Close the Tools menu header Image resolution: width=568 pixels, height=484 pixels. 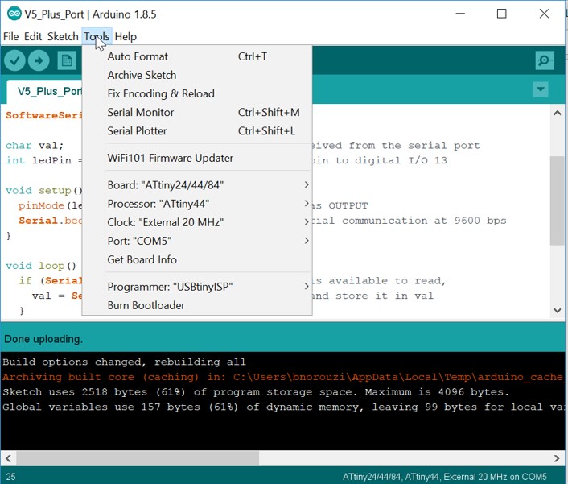pyautogui.click(x=97, y=36)
